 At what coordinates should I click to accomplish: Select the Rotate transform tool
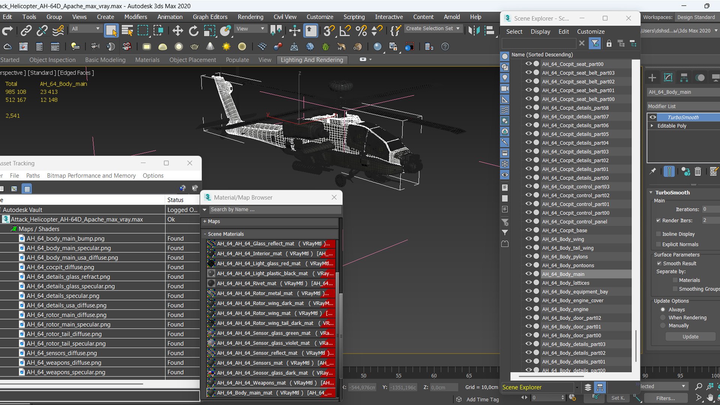[x=193, y=31]
